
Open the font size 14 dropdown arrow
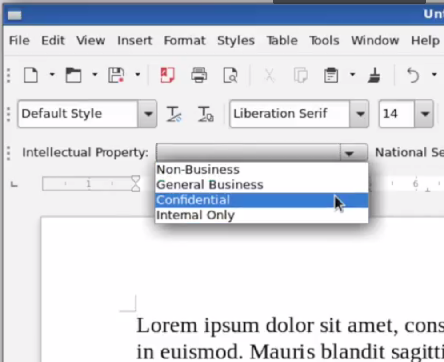coord(425,114)
